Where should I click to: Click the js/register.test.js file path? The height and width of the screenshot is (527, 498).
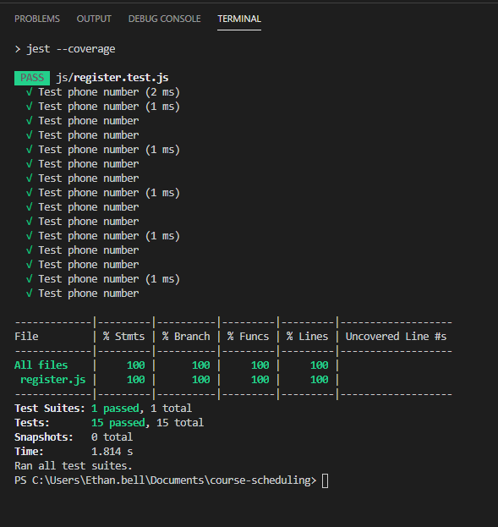click(112, 78)
